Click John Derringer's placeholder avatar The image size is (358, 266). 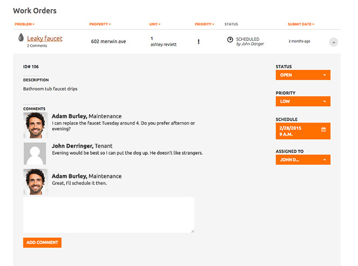point(35,153)
